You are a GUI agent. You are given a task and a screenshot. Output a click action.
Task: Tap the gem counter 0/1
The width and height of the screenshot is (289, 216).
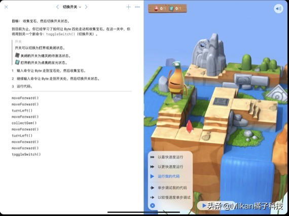160,8
